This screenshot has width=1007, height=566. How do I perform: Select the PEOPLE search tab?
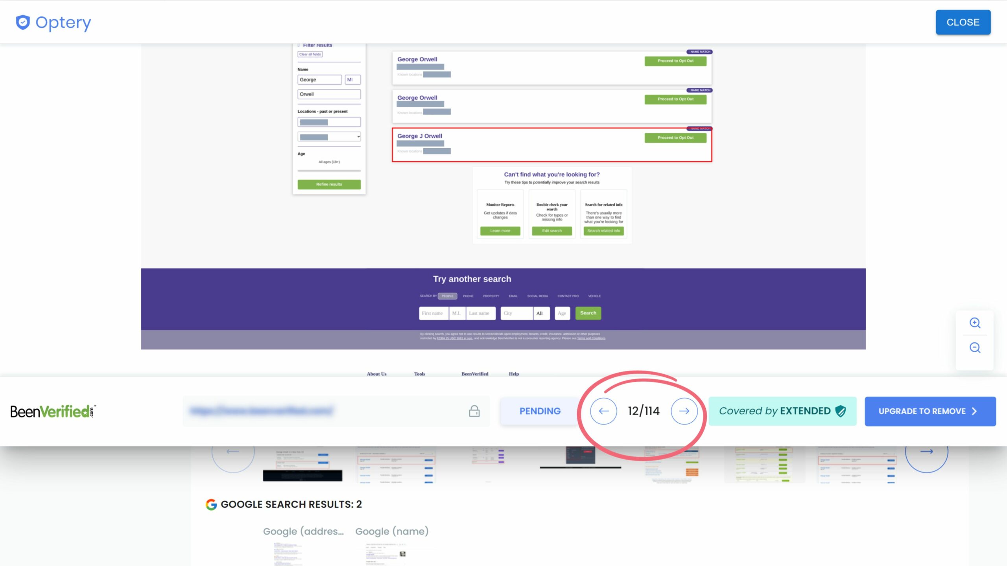tap(447, 296)
